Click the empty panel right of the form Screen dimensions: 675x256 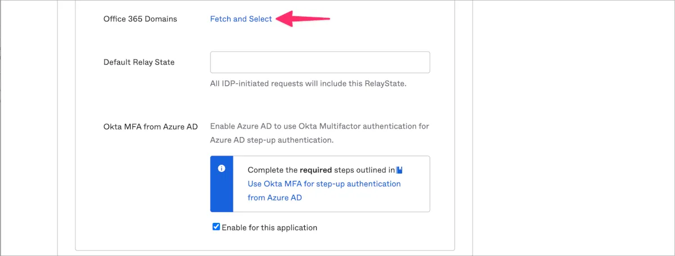point(571,124)
